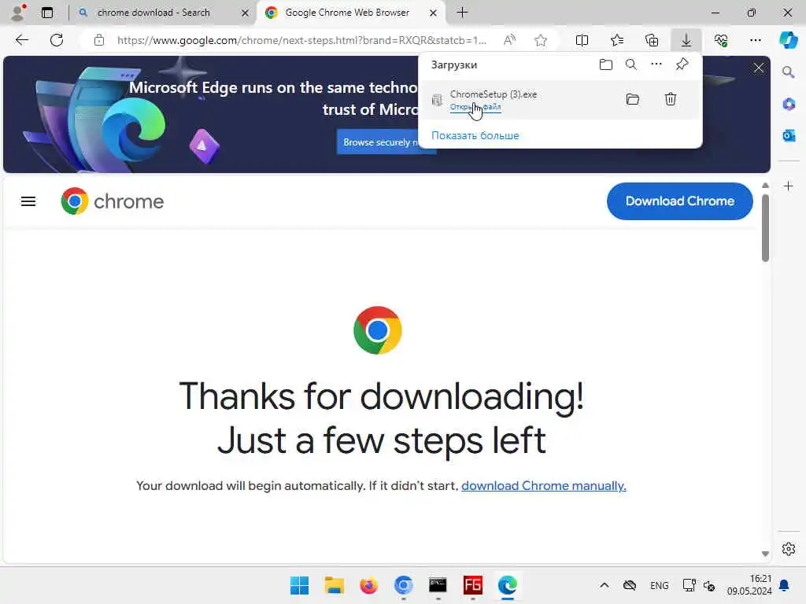This screenshot has width=806, height=604.
Task: Click the address bar URL field
Action: point(301,40)
